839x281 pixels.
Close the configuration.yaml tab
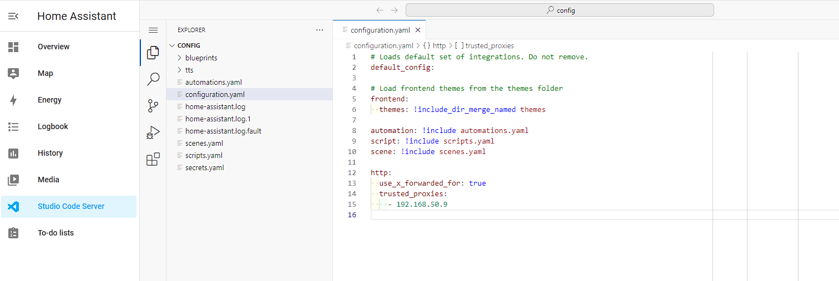(x=418, y=30)
